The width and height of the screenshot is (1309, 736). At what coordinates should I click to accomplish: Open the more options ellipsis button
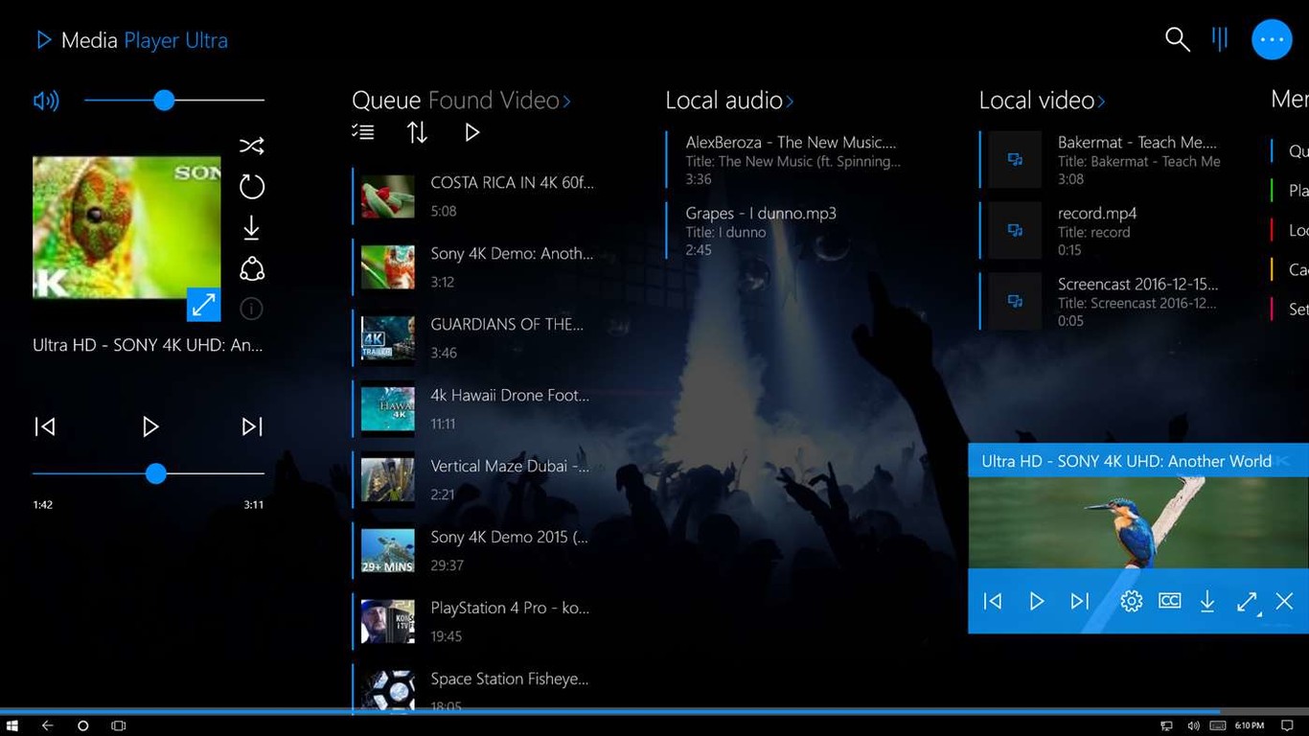pyautogui.click(x=1272, y=39)
